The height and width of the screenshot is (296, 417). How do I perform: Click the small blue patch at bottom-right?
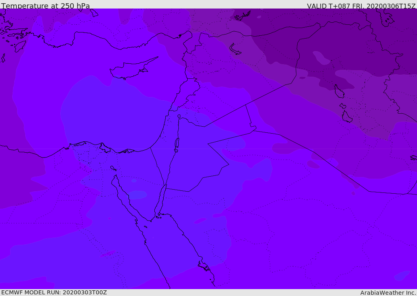coord(402,276)
